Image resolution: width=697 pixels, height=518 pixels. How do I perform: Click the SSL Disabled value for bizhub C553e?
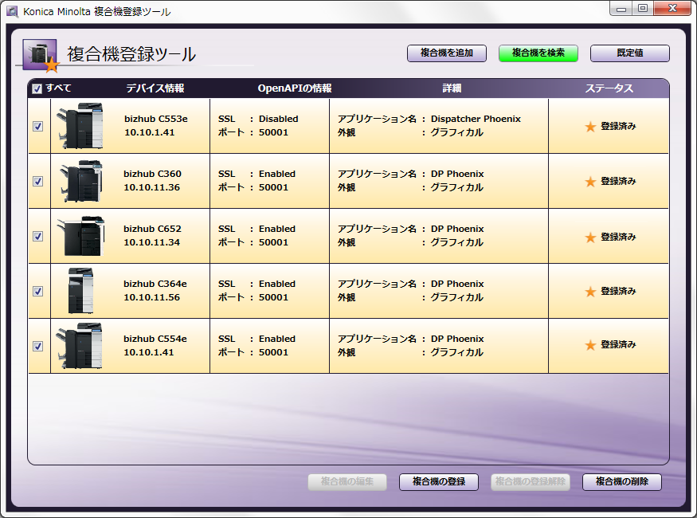click(278, 119)
